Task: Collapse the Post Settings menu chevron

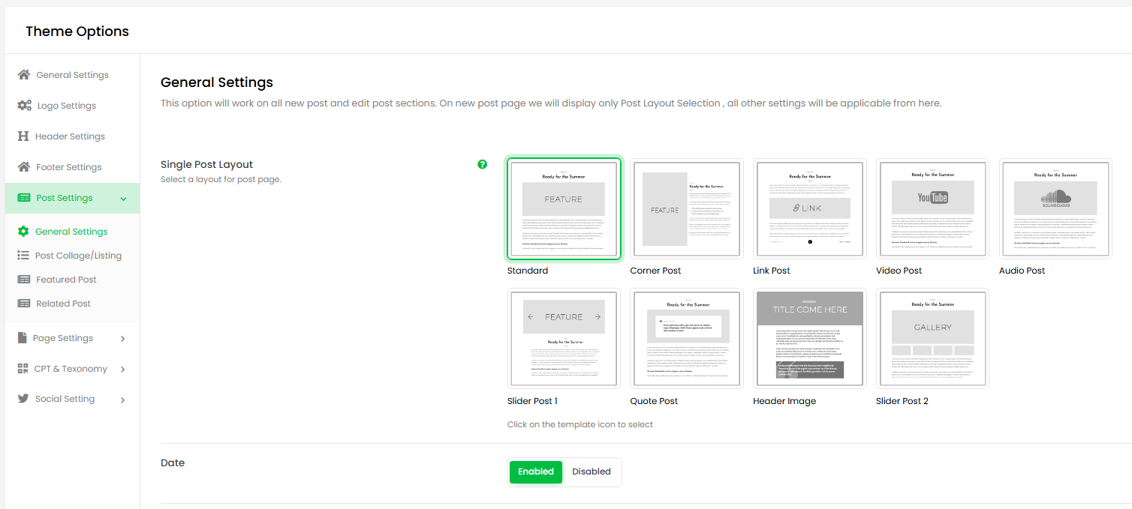Action: 123,199
